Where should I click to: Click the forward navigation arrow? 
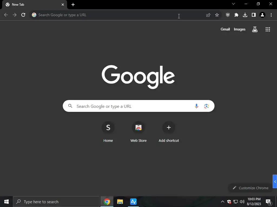[15, 15]
